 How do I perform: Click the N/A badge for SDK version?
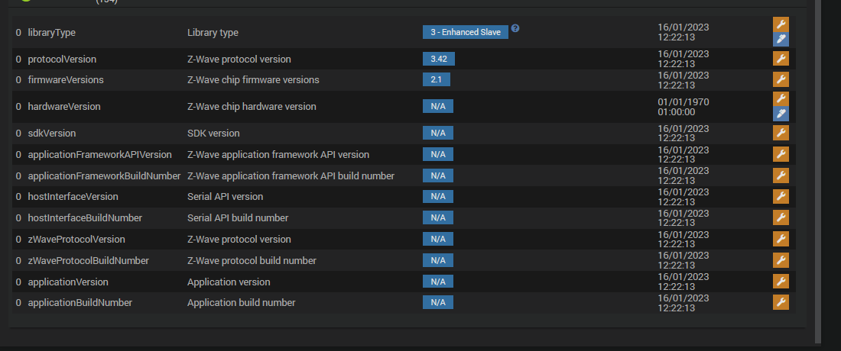[438, 133]
